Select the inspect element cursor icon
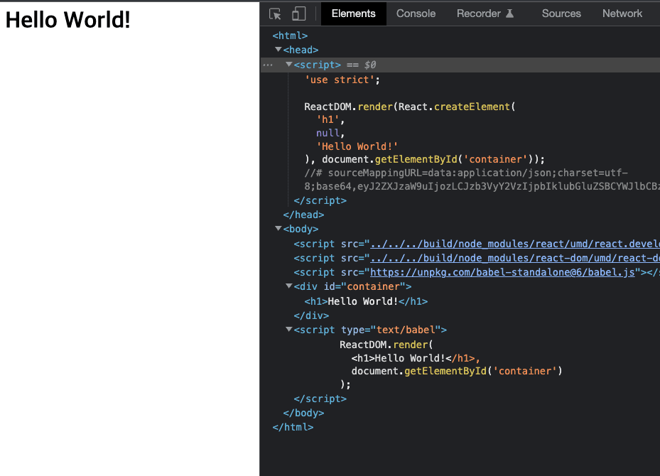 point(275,13)
